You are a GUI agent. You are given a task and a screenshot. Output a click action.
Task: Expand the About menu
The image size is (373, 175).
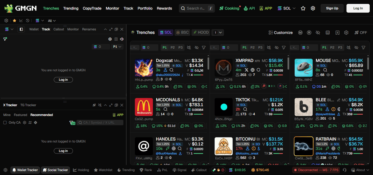click(360, 170)
